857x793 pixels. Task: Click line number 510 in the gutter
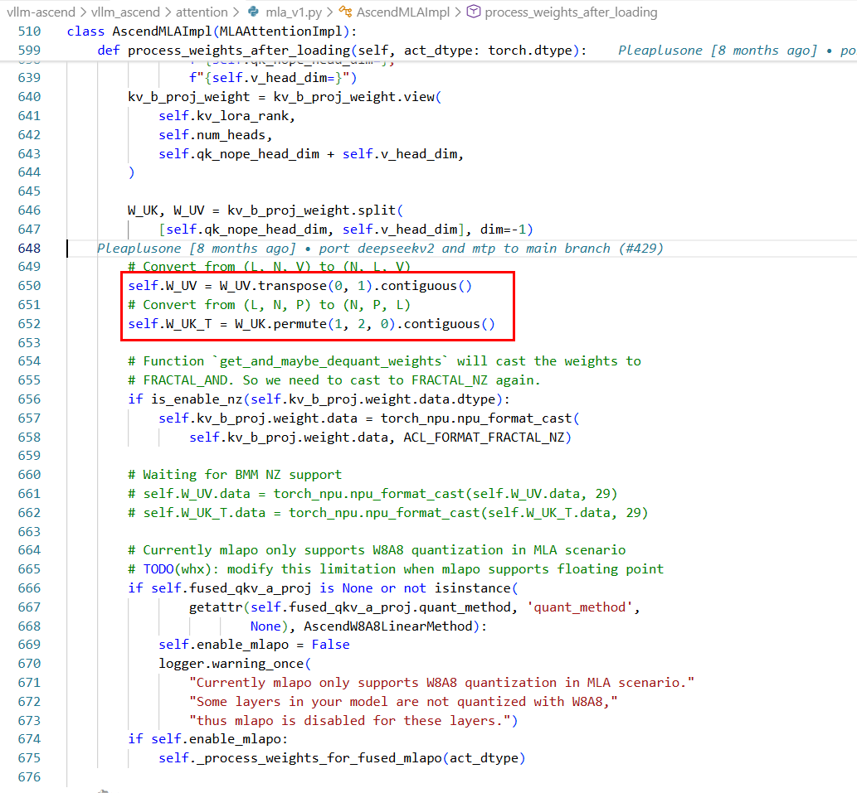29,31
